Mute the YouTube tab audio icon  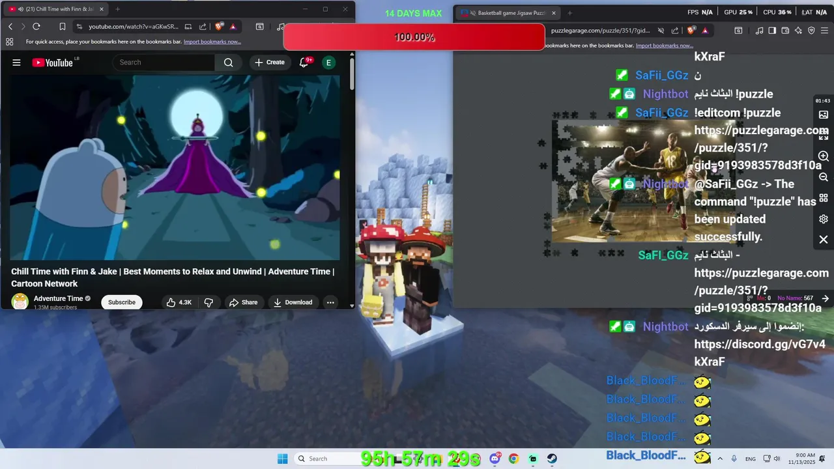click(x=21, y=9)
